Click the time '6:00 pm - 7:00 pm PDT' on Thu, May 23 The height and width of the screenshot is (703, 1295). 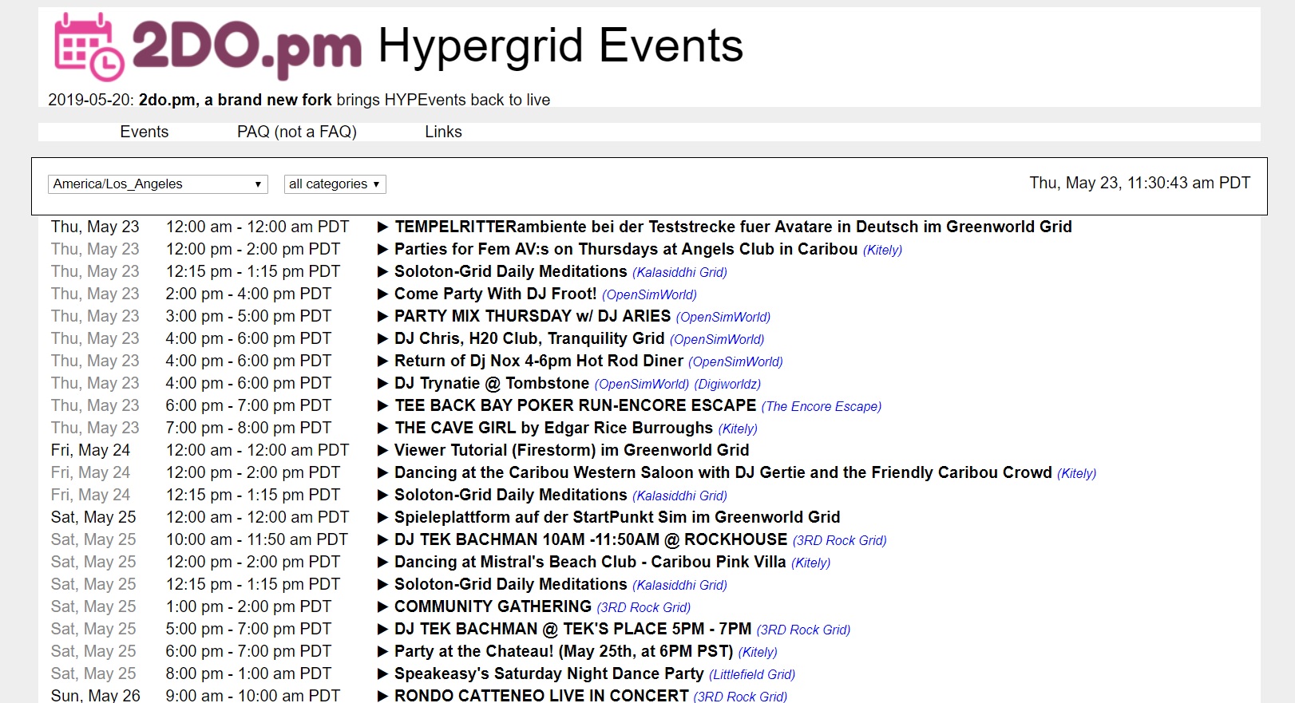click(248, 405)
